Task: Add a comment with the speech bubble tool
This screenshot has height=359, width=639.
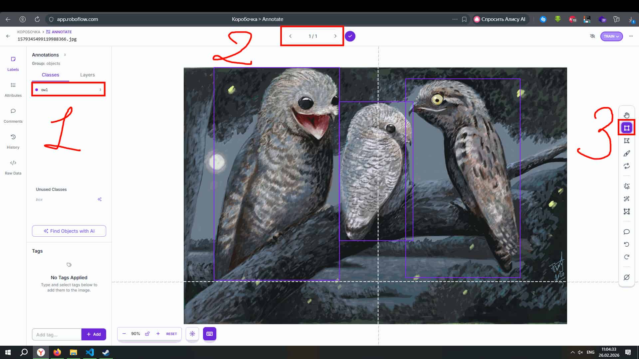Action: 627,232
